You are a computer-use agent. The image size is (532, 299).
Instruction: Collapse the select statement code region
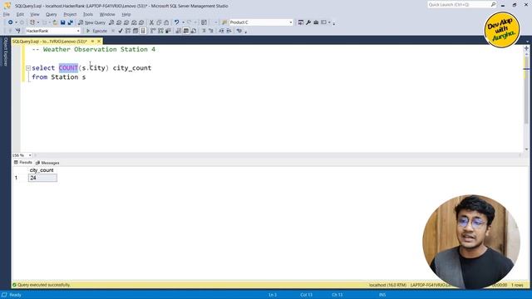(x=28, y=68)
